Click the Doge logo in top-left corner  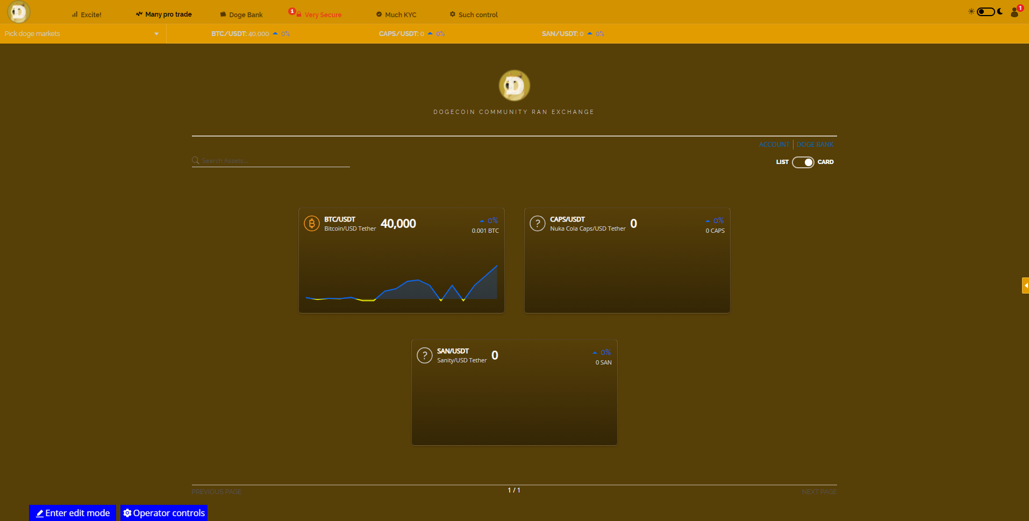click(18, 12)
